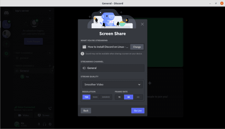Select the server with round photo avatar

point(6,34)
